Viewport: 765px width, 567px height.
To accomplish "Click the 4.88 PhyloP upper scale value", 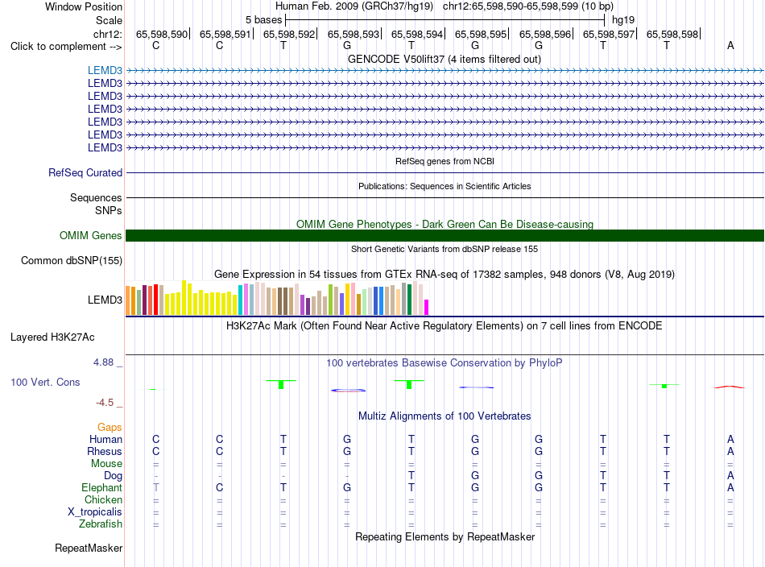I will coord(103,362).
